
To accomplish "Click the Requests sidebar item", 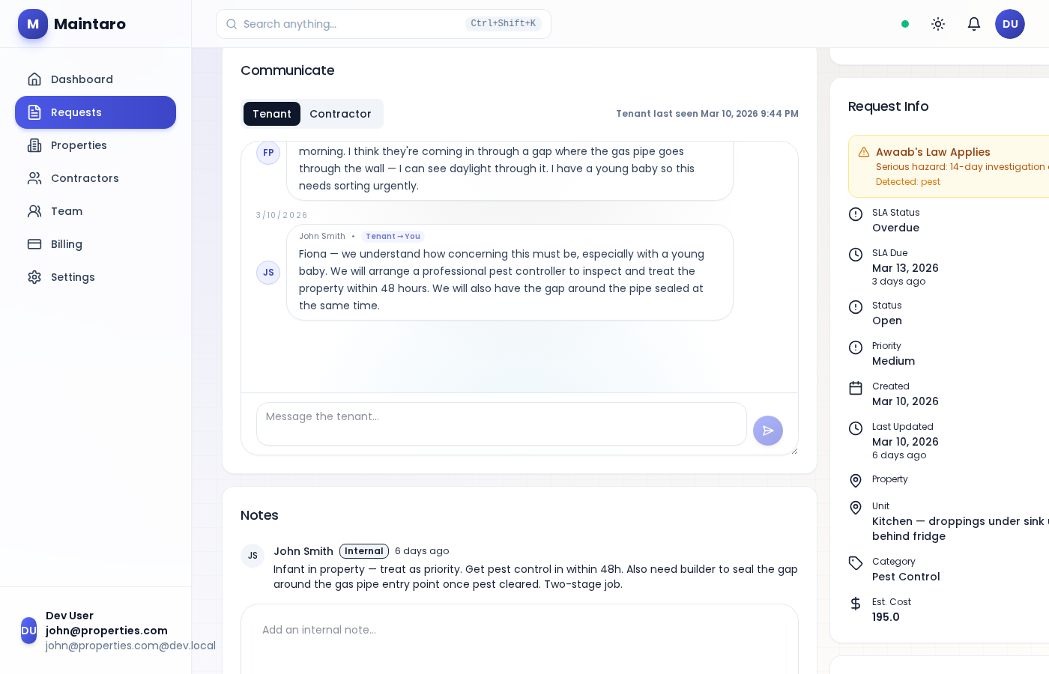I will point(95,112).
